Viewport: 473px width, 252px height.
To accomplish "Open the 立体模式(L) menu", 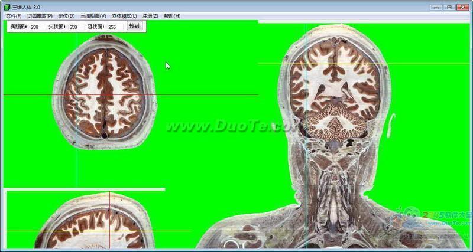I will (x=124, y=16).
